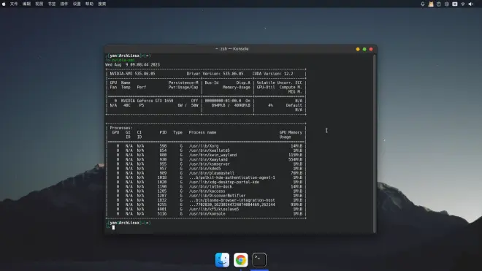482x271 pixels.
Task: Open the 帮助 (Help) menu
Action: pos(89,4)
